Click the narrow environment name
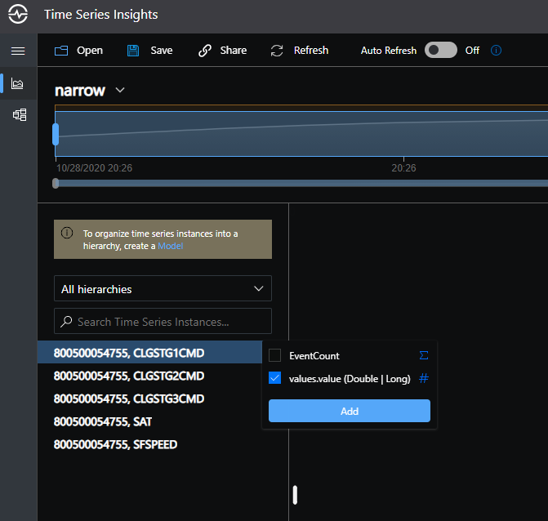 point(80,91)
